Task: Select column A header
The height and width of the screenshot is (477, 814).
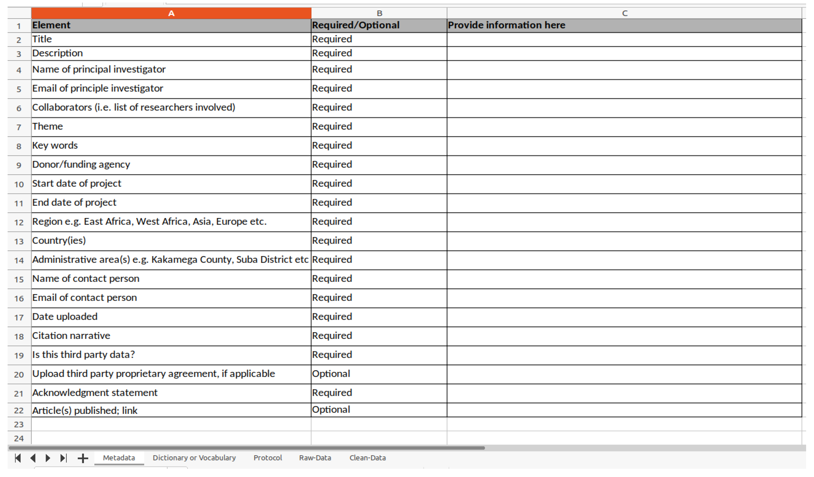Action: coord(171,13)
